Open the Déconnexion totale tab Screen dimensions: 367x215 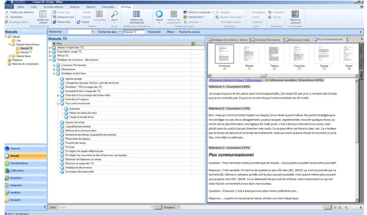tap(297, 40)
